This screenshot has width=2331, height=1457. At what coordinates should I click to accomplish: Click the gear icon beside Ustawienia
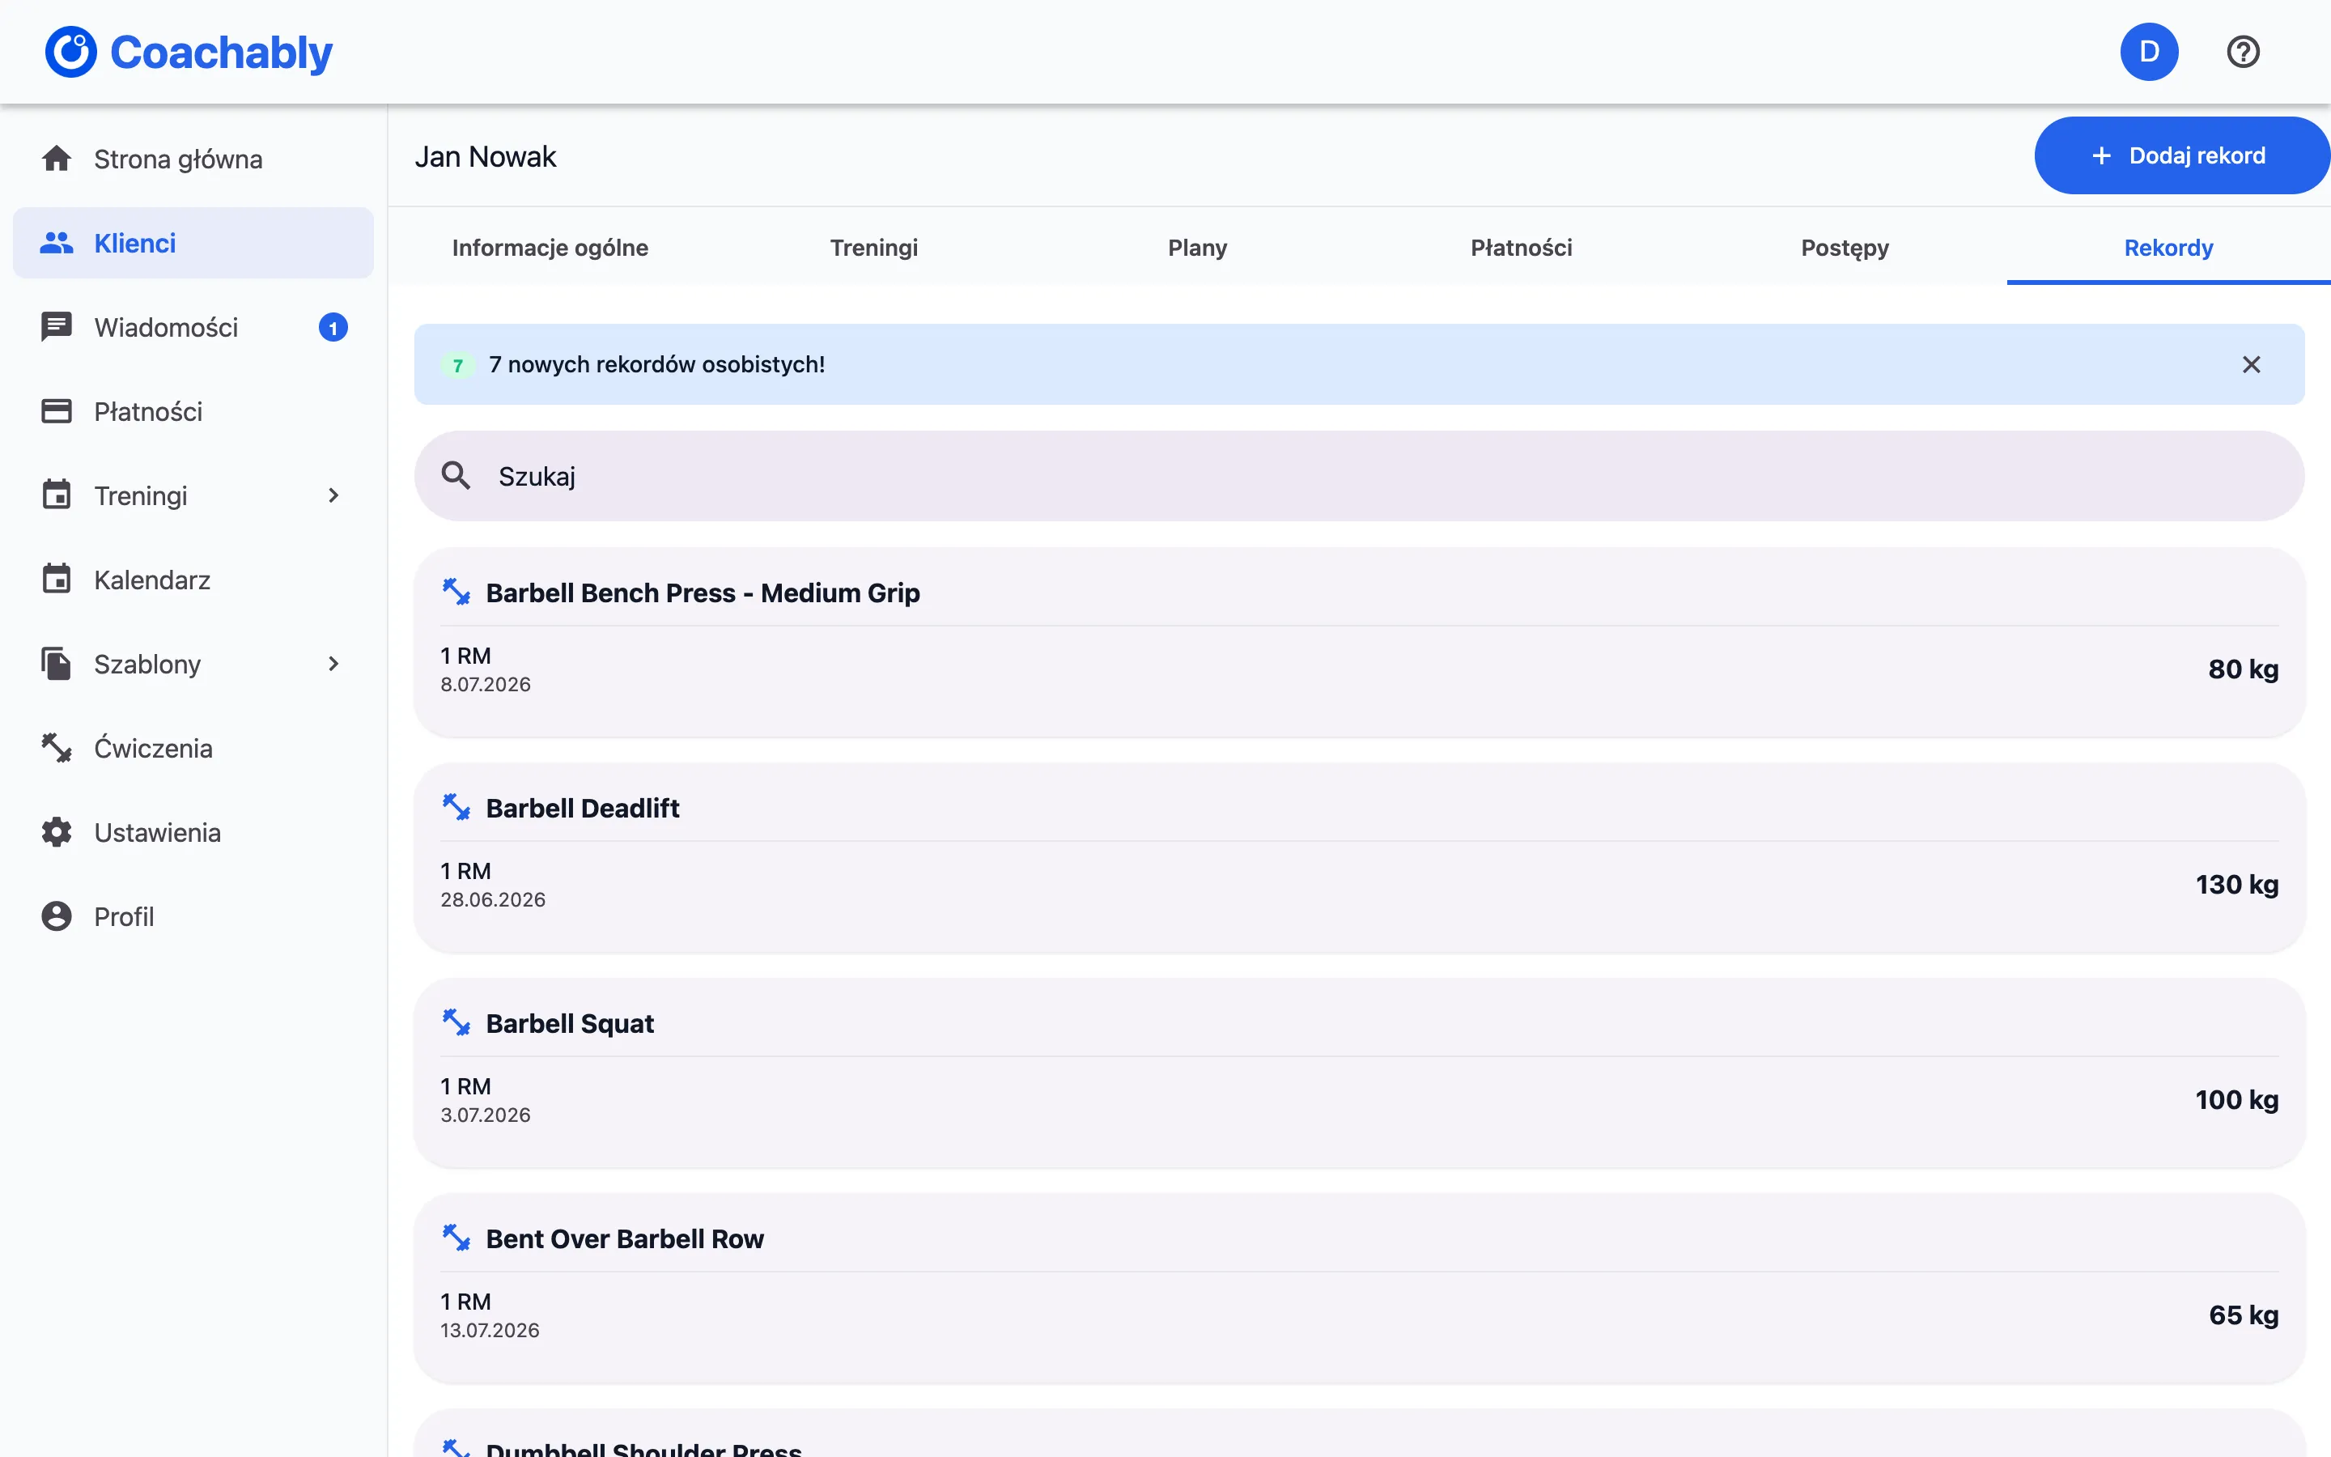[x=57, y=831]
